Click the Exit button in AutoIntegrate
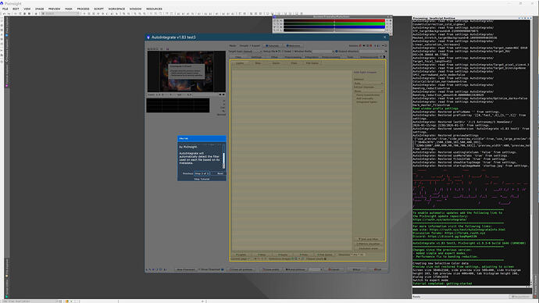 click(x=377, y=269)
